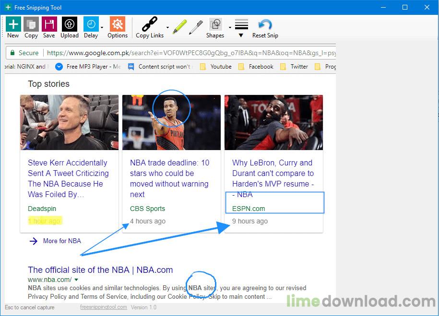Maximize the Free Snipping Tool window
439x316 pixels.
pos(405,7)
